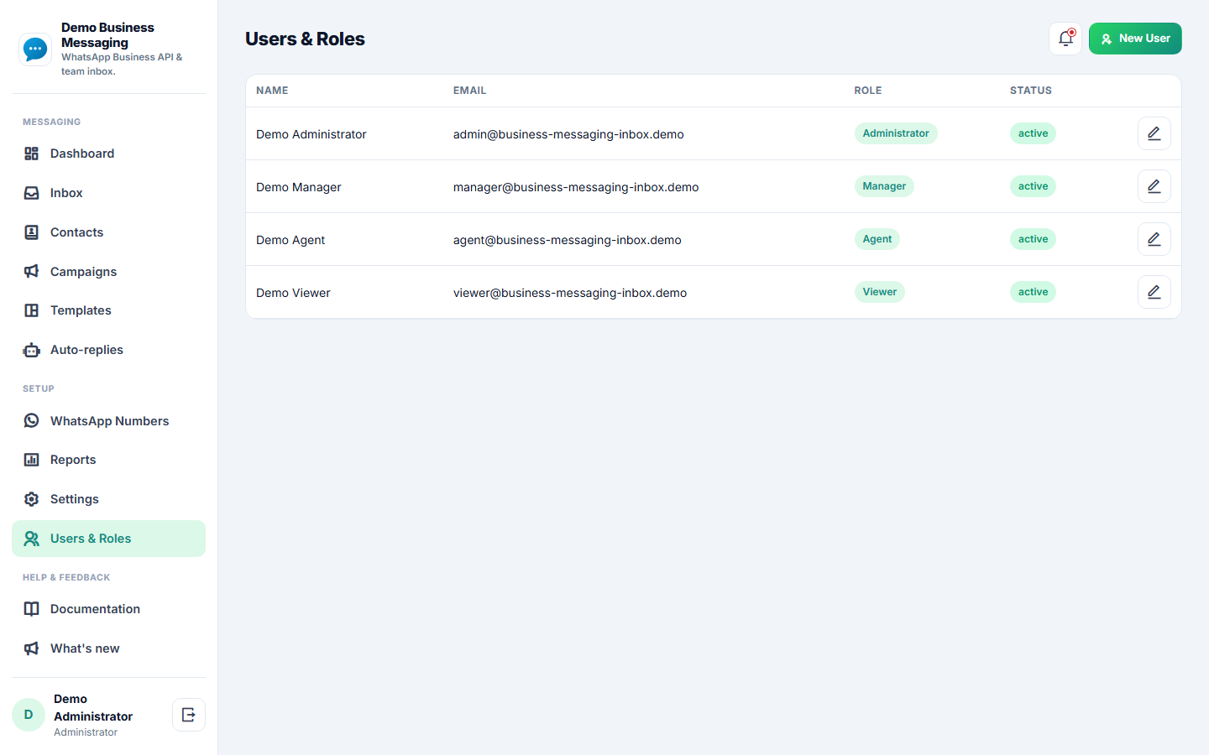Click the chat bubble app logo
Viewport: 1209px width, 755px height.
35,49
